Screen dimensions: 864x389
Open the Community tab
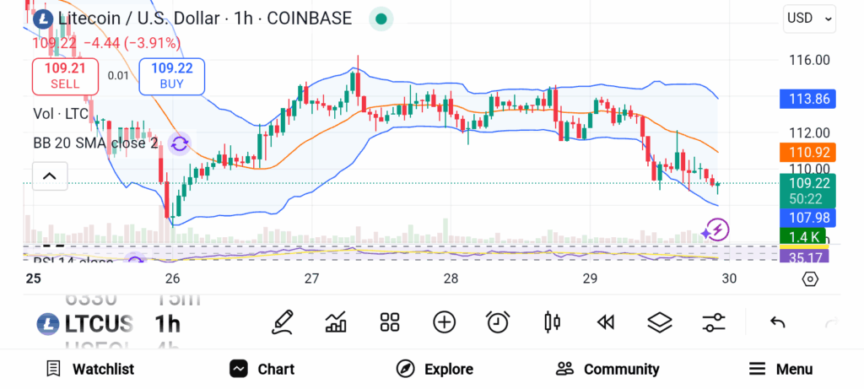(x=607, y=369)
